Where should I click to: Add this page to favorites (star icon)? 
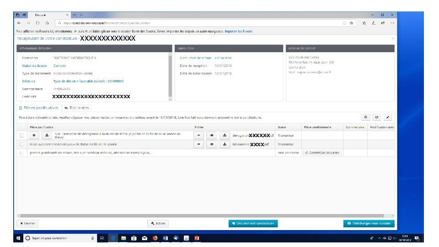pyautogui.click(x=351, y=23)
